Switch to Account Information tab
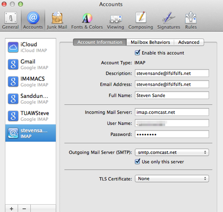 [100, 42]
